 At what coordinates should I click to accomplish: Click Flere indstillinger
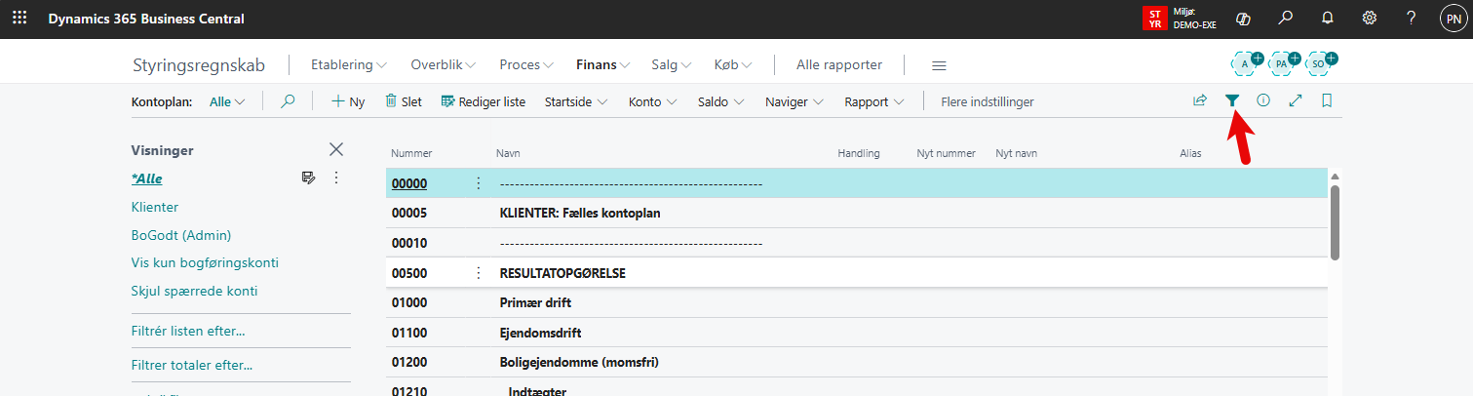point(987,101)
